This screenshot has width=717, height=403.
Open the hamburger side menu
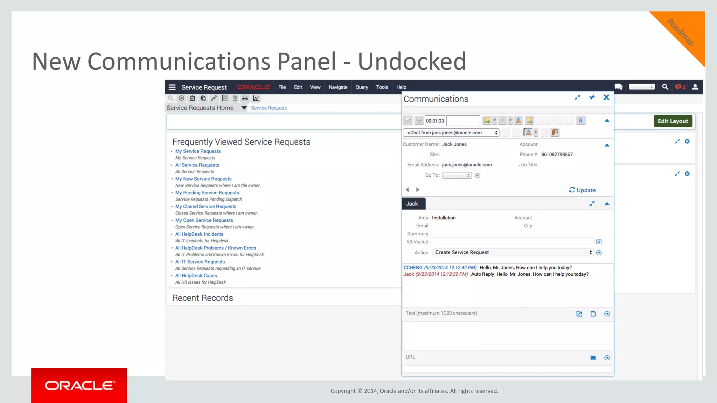(172, 87)
